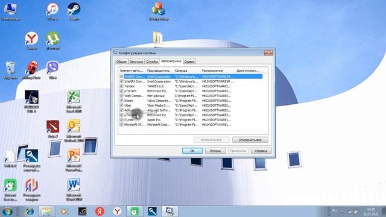Select the Yandex browser desktop shortcut
386x217 pixels.
click(x=31, y=41)
